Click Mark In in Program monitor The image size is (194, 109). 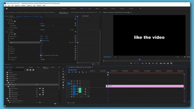[x=135, y=63]
